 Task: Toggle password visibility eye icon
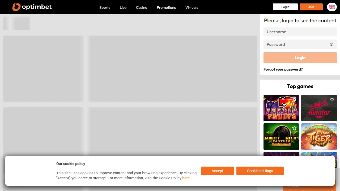331,44
